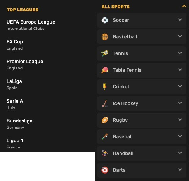Viewport: 189px width, 181px height.
Task: Open the FA Cup league
Action: pyautogui.click(x=15, y=45)
